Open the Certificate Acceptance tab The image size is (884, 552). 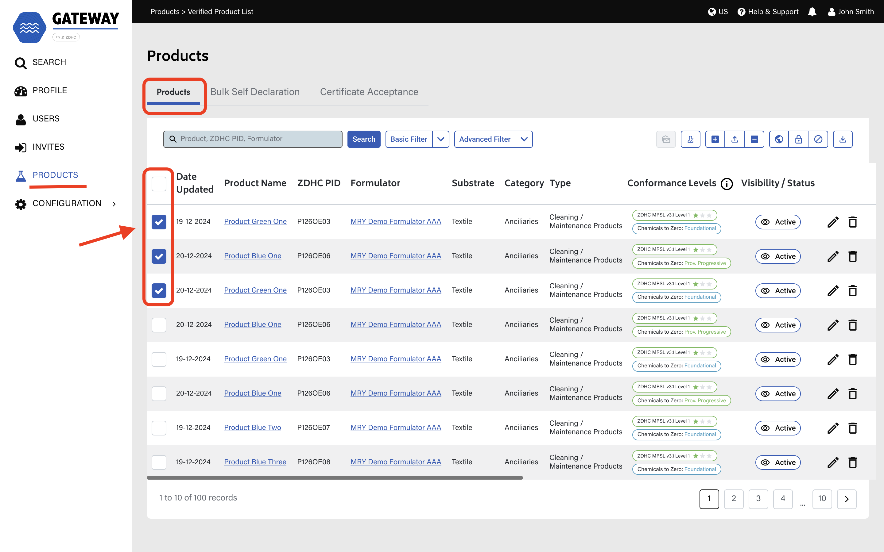tap(369, 92)
